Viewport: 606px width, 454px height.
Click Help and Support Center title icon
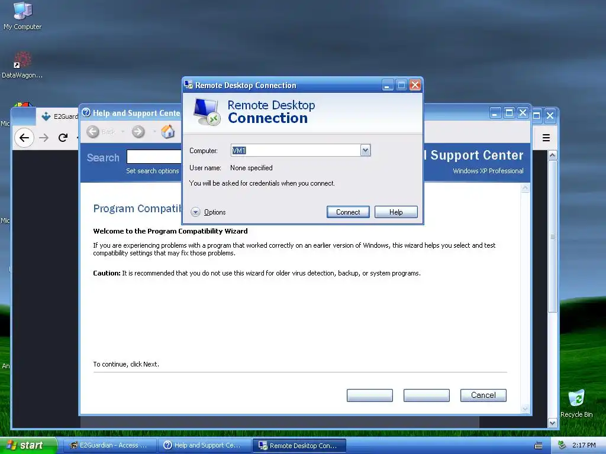[86, 112]
